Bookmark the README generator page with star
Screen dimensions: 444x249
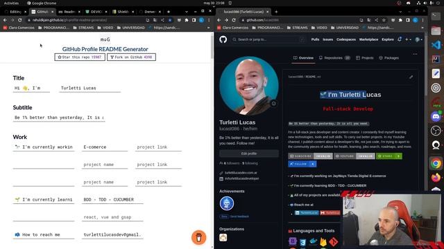(x=170, y=20)
